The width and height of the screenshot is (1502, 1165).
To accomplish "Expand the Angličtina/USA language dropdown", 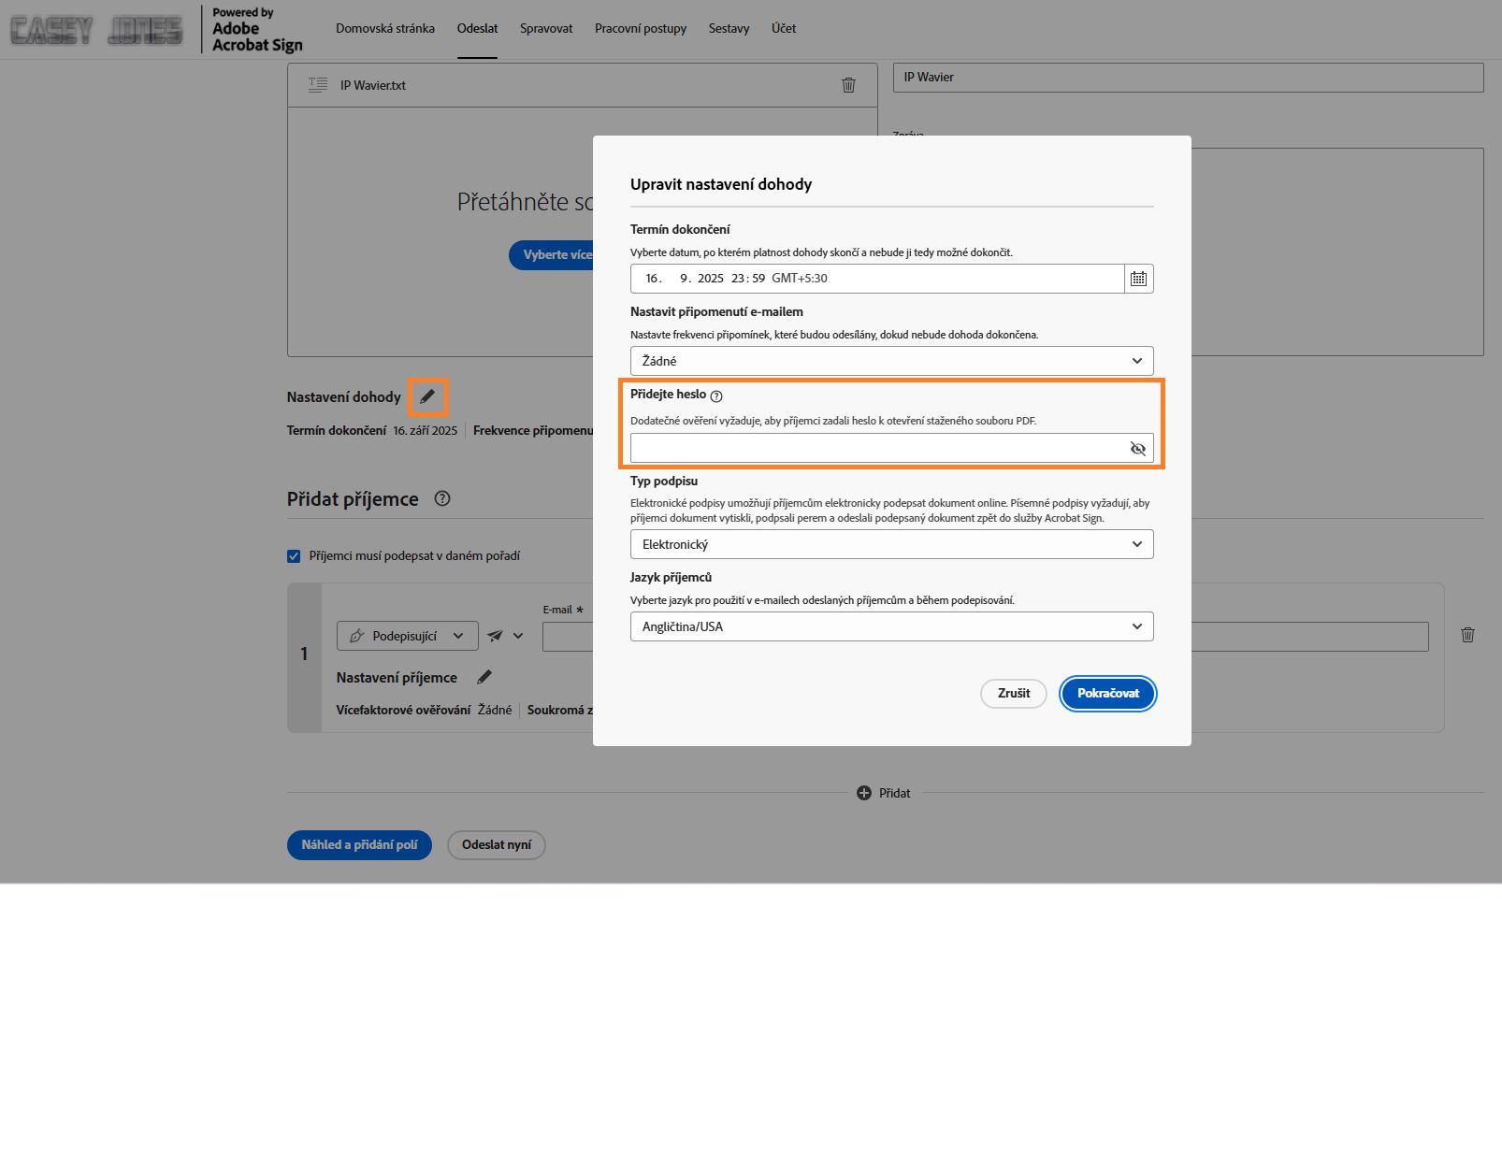I will click(x=891, y=626).
